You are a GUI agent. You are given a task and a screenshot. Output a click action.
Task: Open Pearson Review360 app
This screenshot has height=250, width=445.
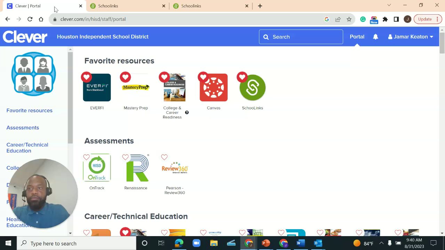click(175, 168)
